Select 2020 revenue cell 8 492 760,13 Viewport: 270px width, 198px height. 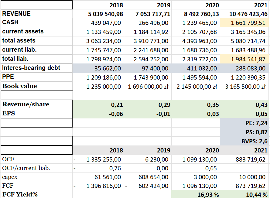[x=196, y=14]
